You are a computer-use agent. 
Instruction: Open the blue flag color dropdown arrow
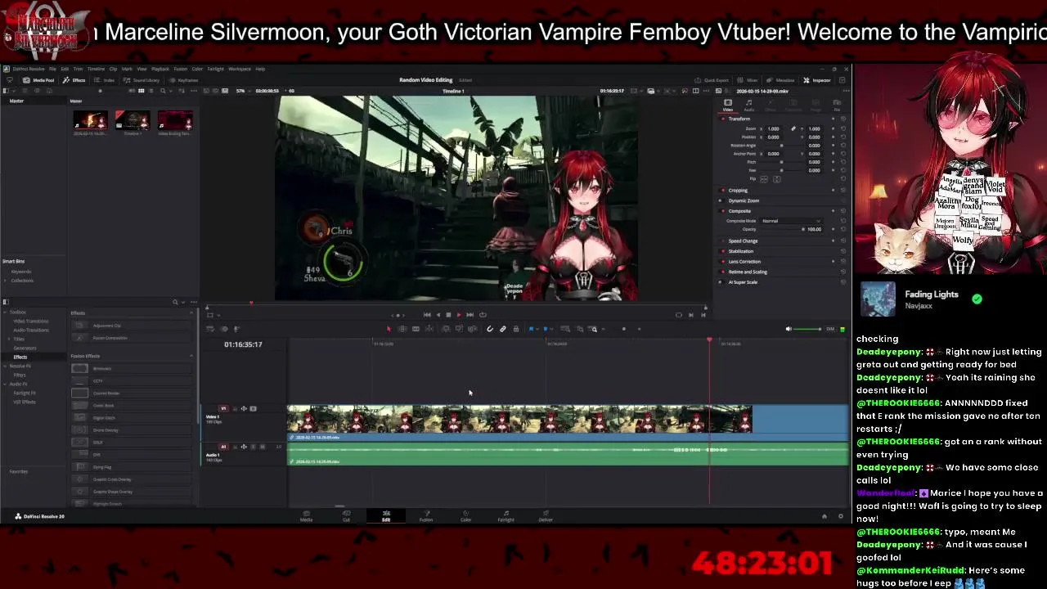click(x=537, y=329)
